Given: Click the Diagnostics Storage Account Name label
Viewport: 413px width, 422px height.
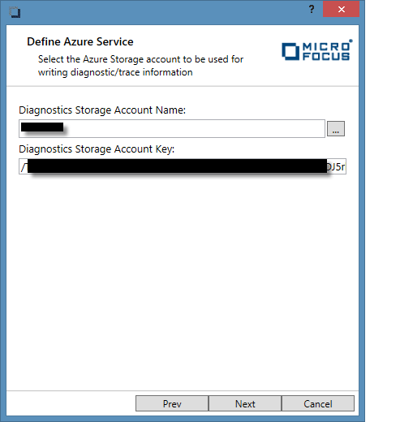Looking at the screenshot, I should [102, 110].
